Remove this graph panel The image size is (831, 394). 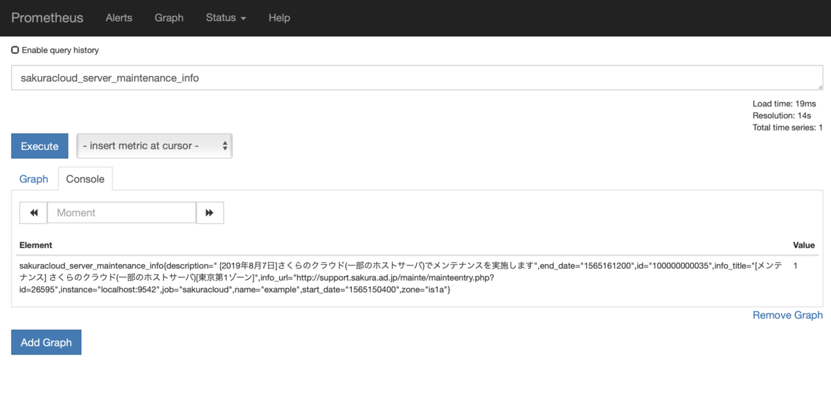pyautogui.click(x=787, y=315)
